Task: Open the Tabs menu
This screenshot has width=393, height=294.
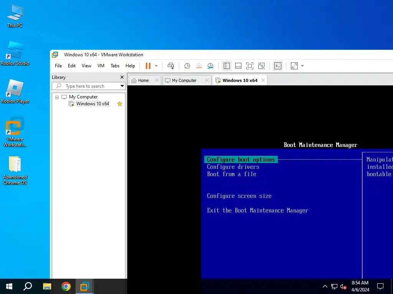Action: point(115,66)
